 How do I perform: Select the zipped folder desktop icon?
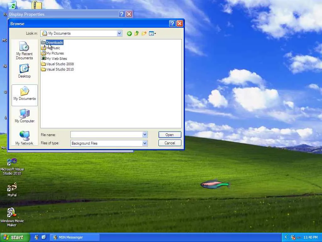[37, 5]
